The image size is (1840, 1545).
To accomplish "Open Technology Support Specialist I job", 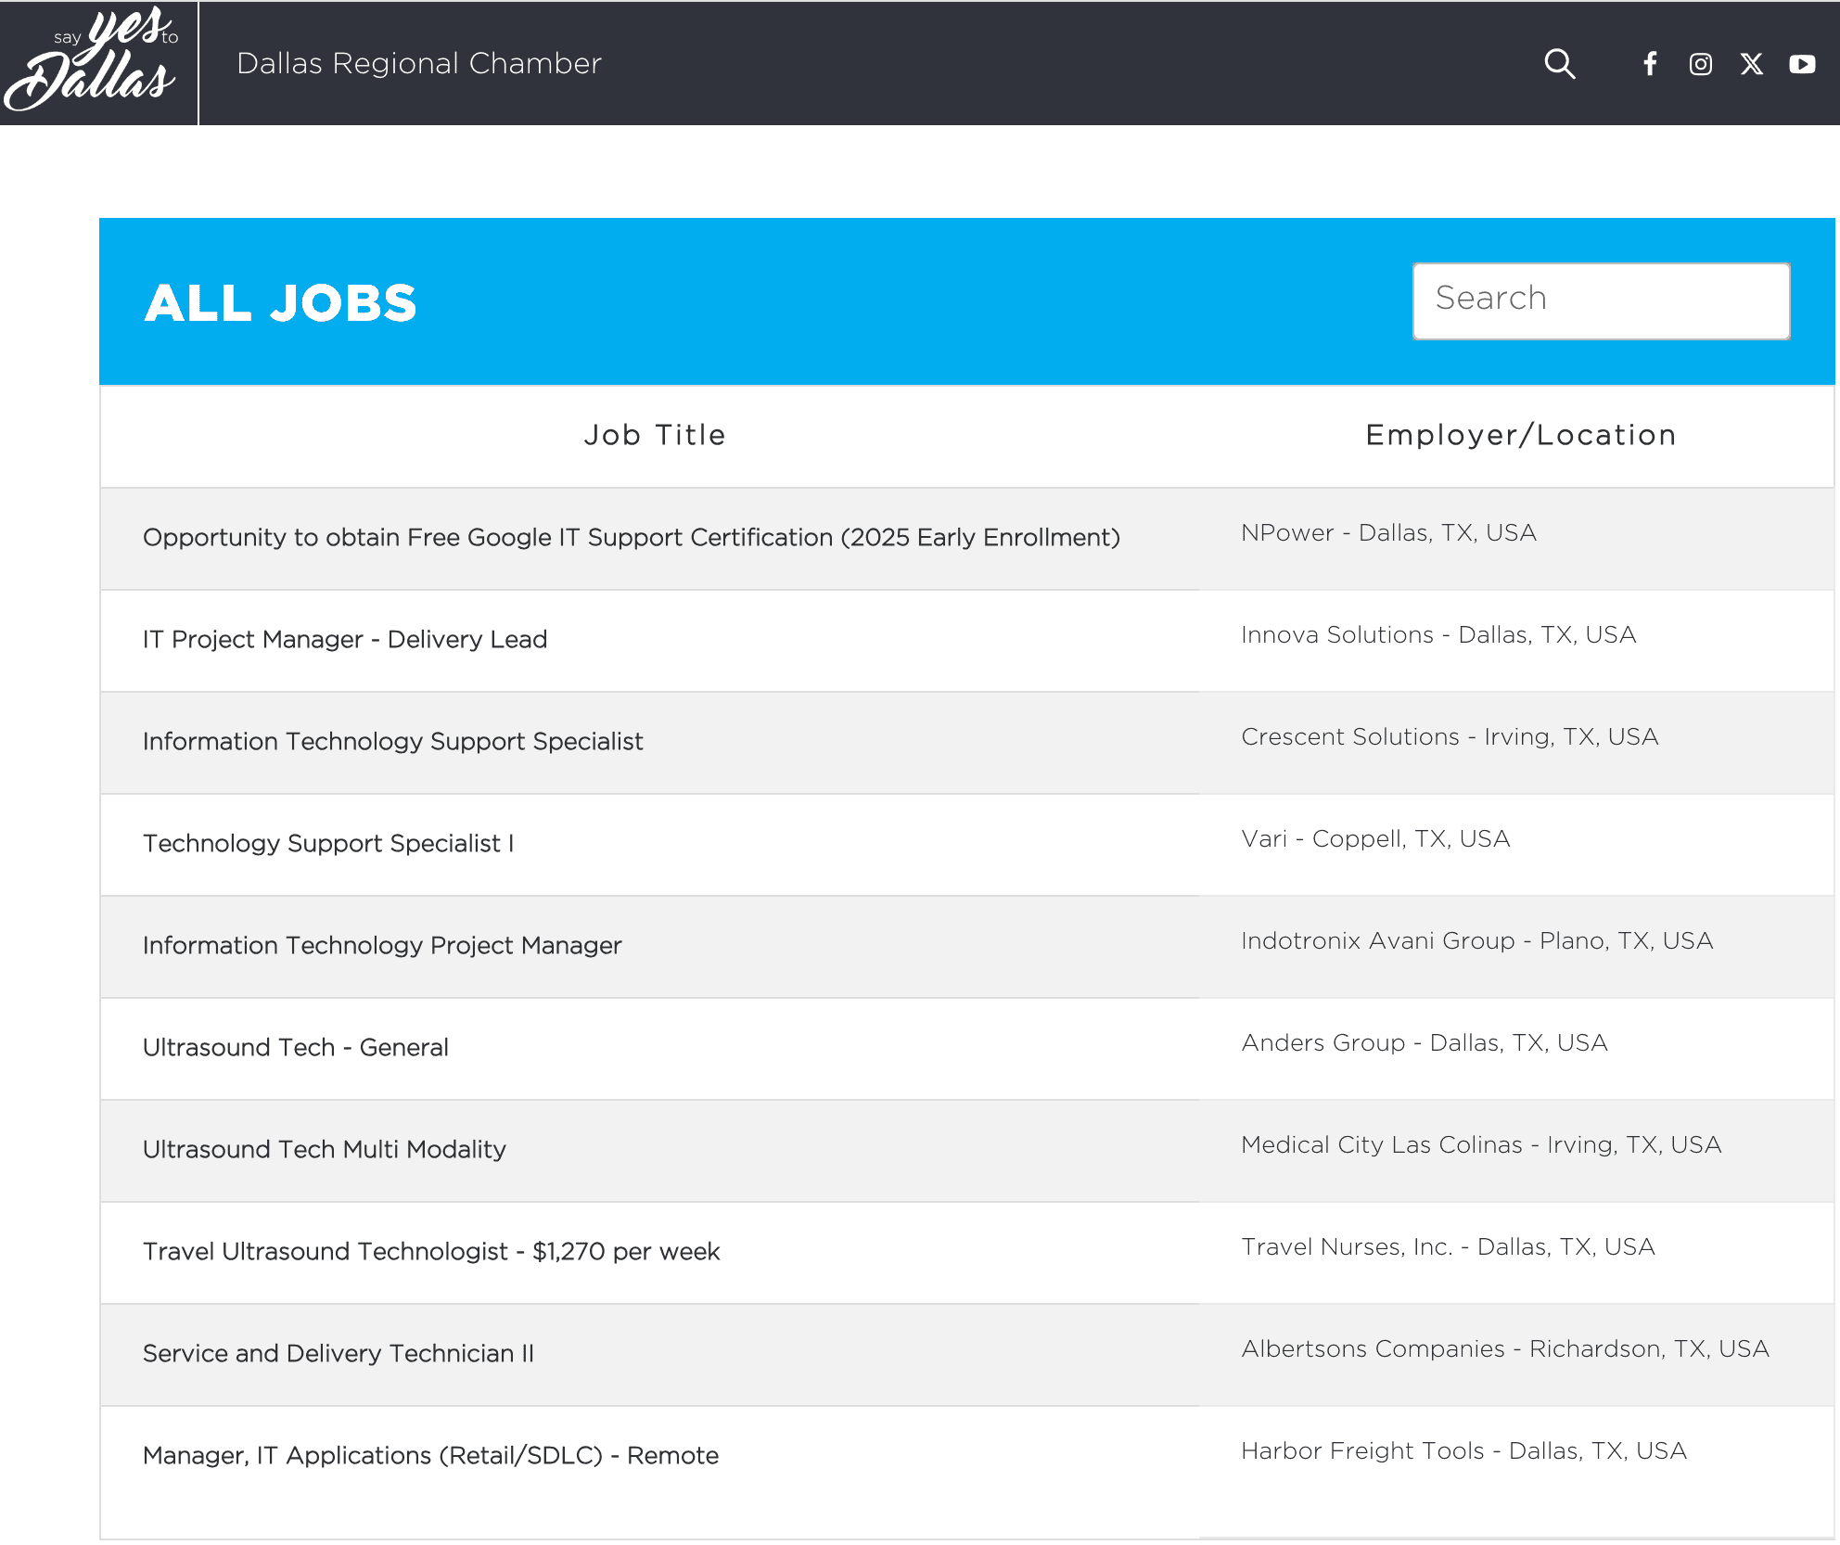I will pyautogui.click(x=328, y=844).
